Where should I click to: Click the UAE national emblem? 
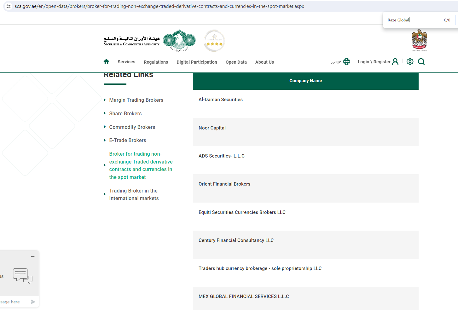(419, 40)
